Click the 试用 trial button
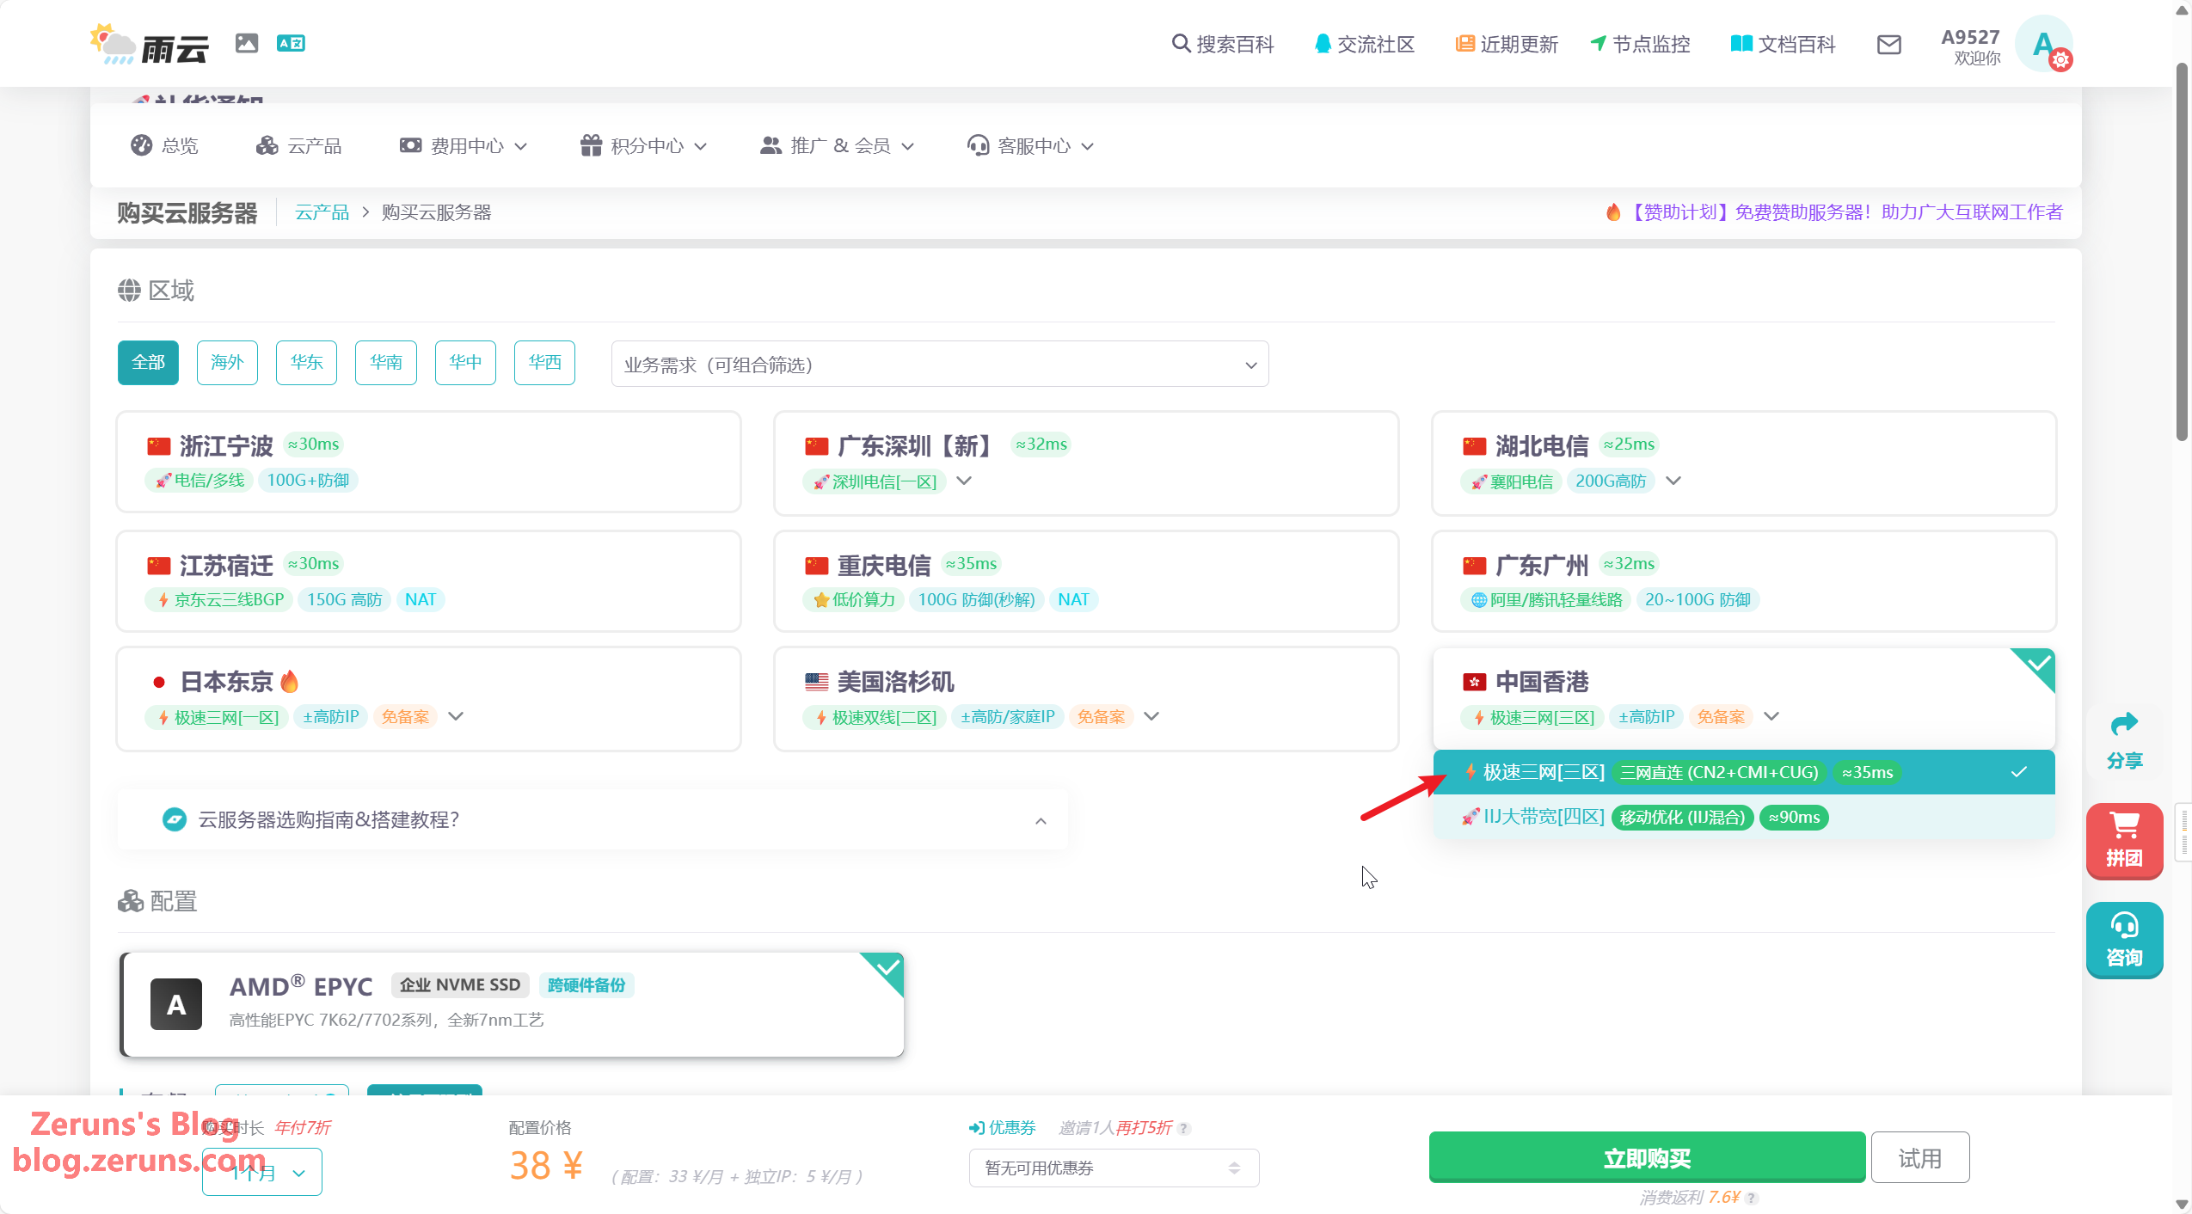Viewport: 2192px width, 1214px height. pyautogui.click(x=1919, y=1158)
